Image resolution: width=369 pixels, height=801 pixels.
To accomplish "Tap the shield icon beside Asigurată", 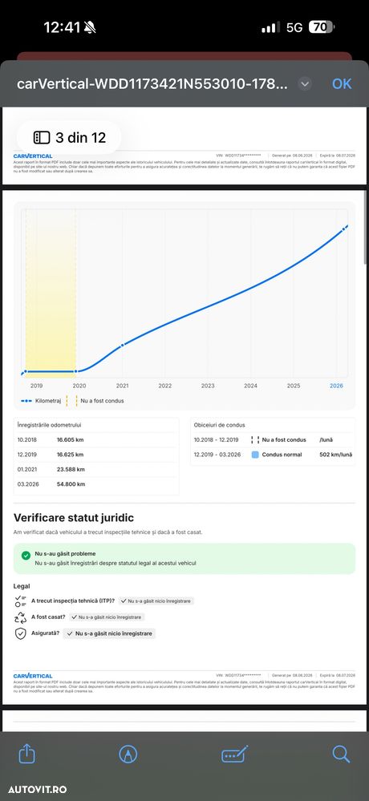I will (x=20, y=634).
